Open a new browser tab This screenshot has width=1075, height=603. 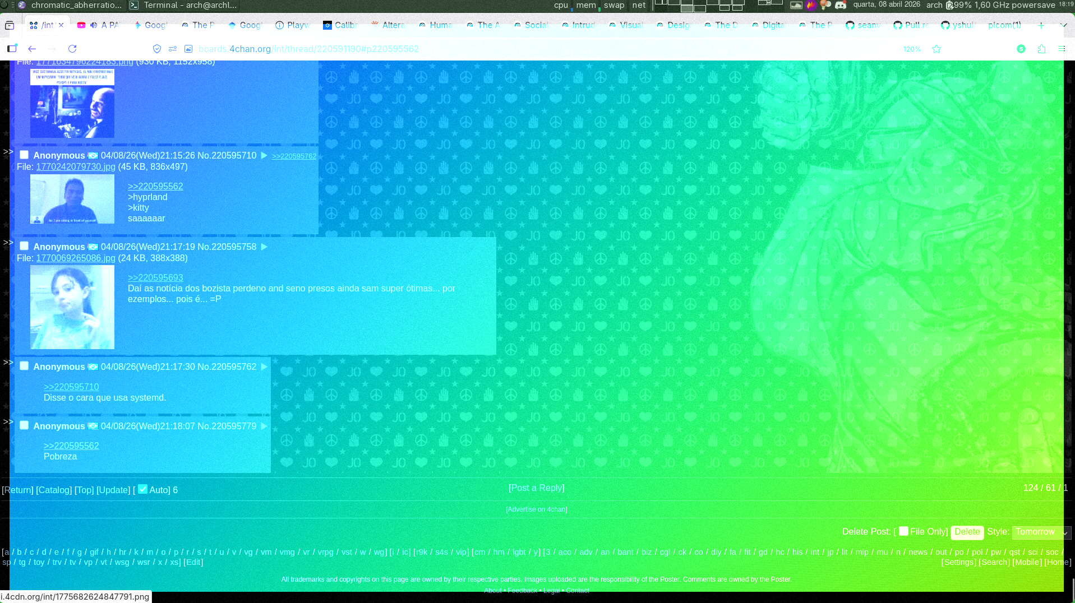click(1041, 25)
